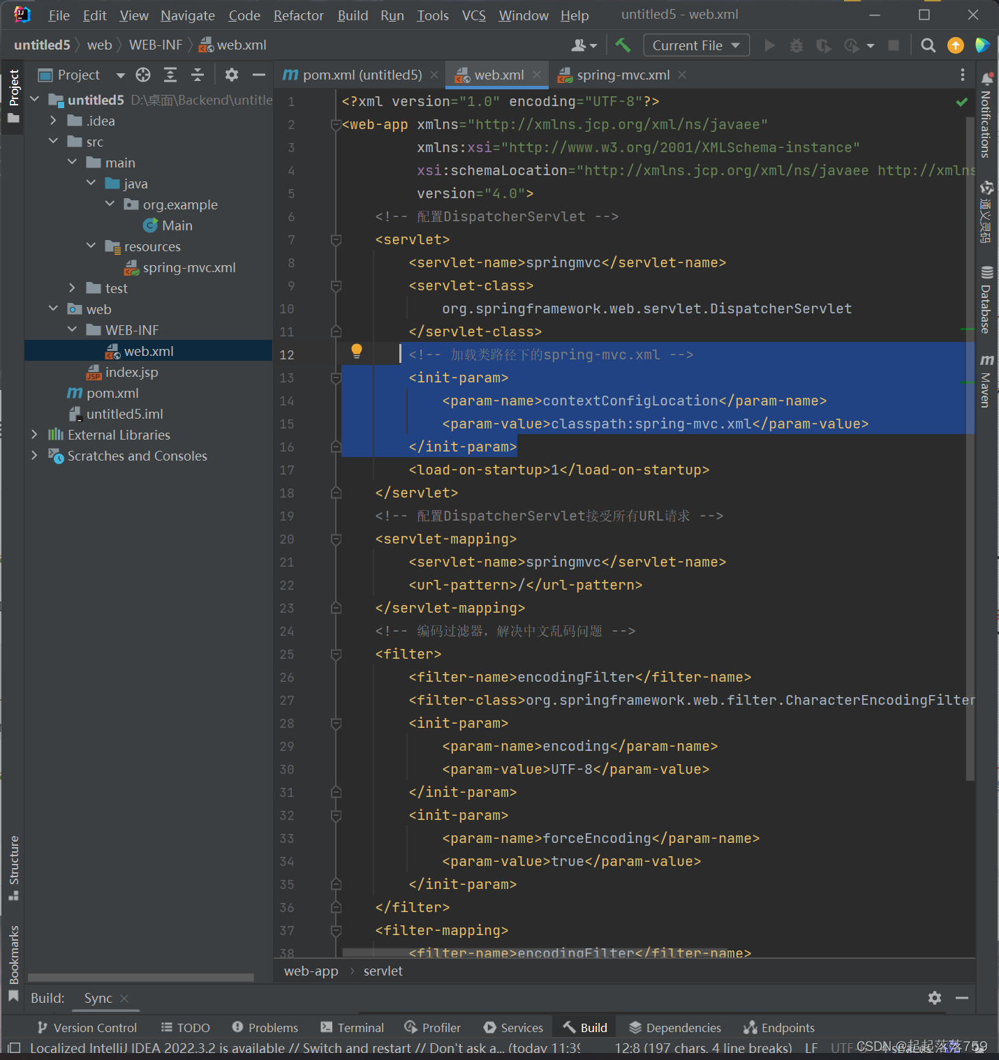Toggle the Structure tool window sidebar button
The image size is (999, 1060).
pos(13,867)
